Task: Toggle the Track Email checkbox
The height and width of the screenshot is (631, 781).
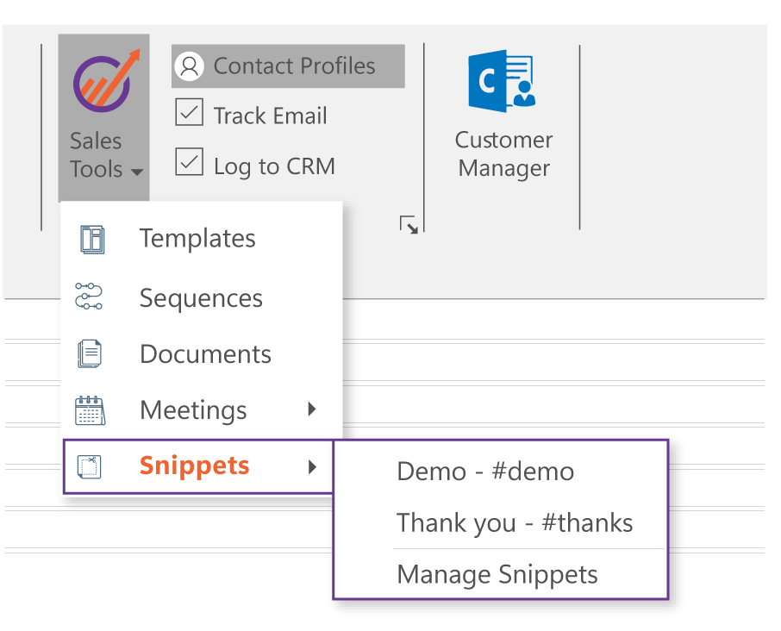Action: [190, 113]
